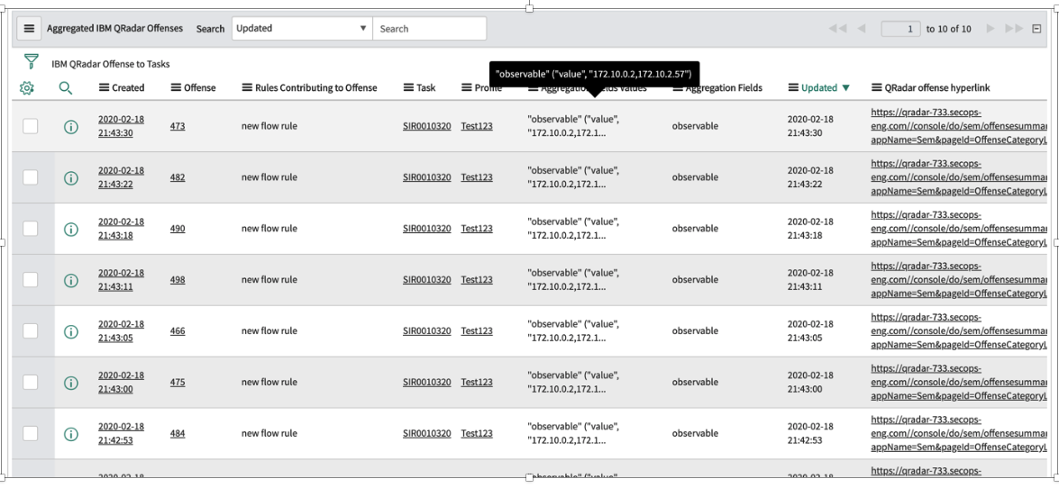Click the page number input box
The height and width of the screenshot is (488, 1059).
click(x=901, y=28)
